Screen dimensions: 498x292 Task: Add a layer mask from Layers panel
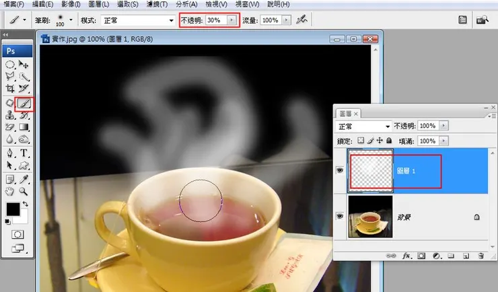[421, 256]
